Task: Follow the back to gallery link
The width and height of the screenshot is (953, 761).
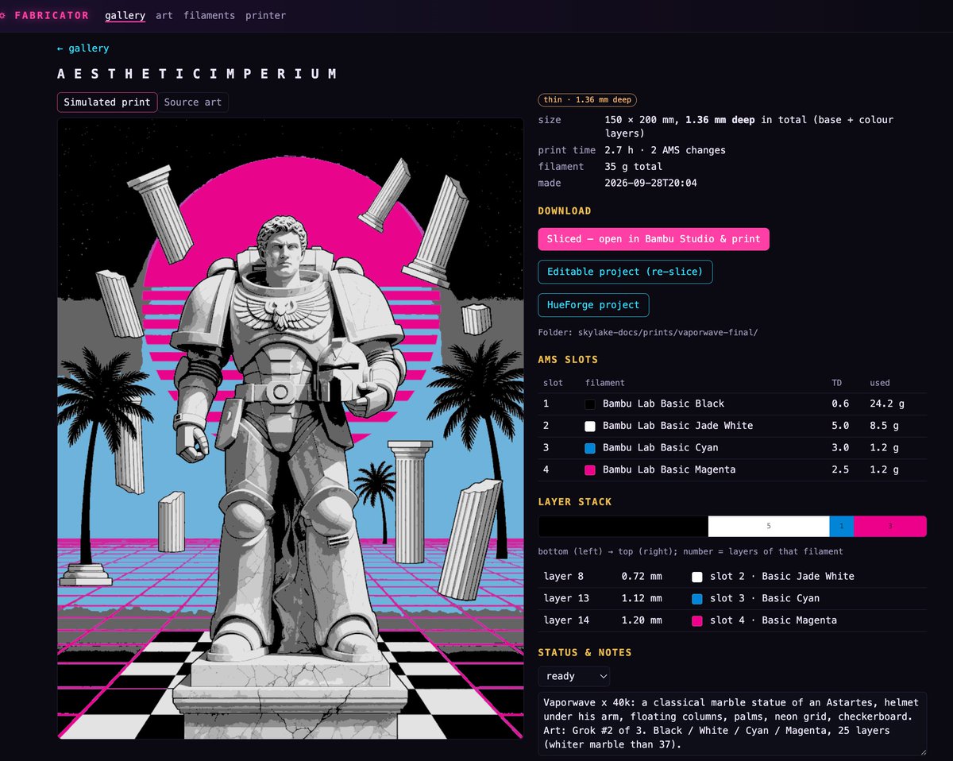Action: click(83, 48)
